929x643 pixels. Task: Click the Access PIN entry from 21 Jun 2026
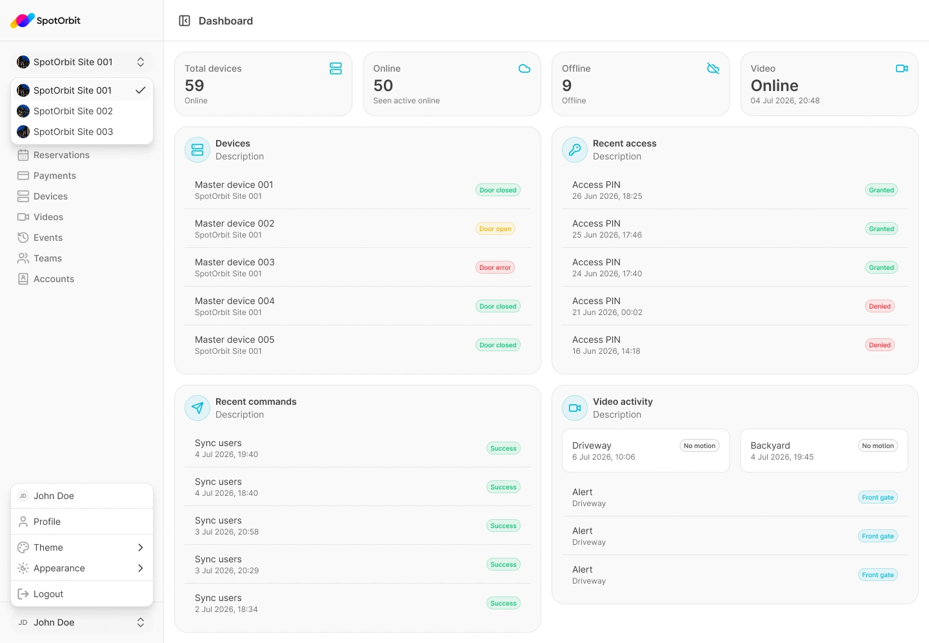click(735, 306)
